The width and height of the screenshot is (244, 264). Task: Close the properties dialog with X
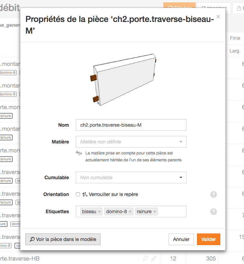click(218, 17)
